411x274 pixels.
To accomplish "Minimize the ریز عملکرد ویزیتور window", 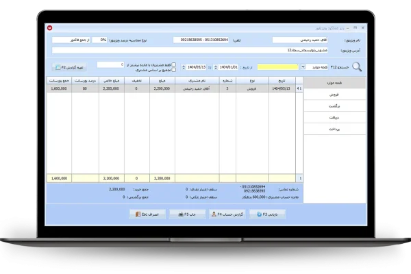I will pos(348,28).
